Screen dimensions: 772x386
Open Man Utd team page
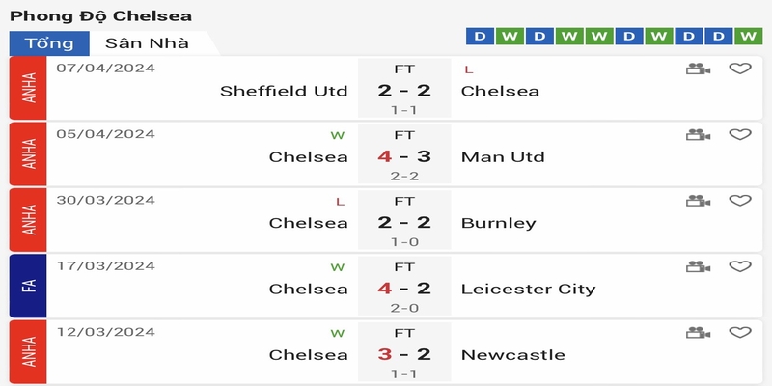pos(503,157)
